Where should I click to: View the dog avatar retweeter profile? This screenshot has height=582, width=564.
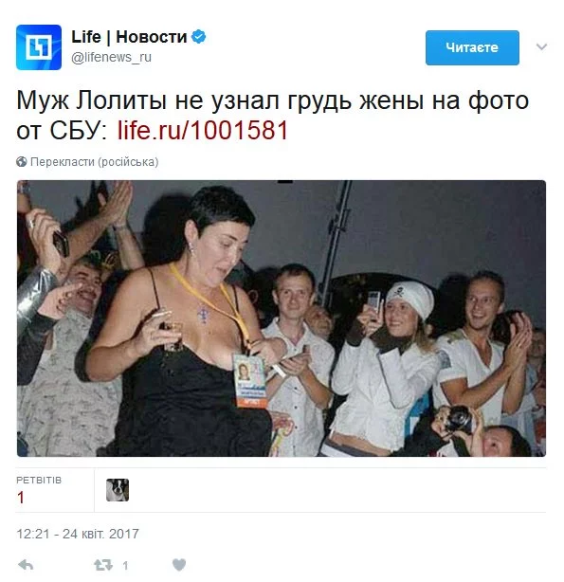coord(118,489)
